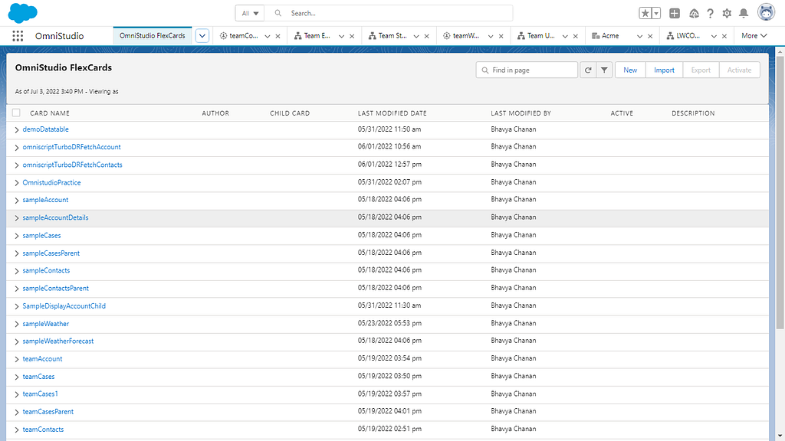Open the teamCases1 card link
Image resolution: width=785 pixels, height=441 pixels.
[x=40, y=394]
